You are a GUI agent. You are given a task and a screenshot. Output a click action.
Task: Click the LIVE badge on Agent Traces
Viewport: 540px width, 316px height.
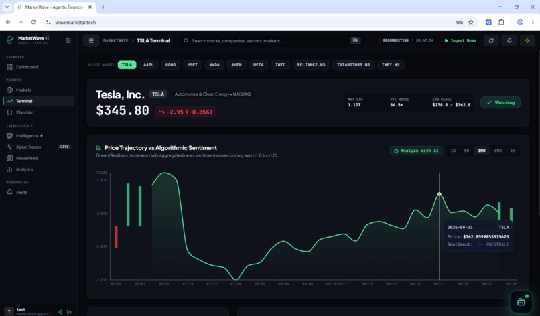(x=64, y=147)
